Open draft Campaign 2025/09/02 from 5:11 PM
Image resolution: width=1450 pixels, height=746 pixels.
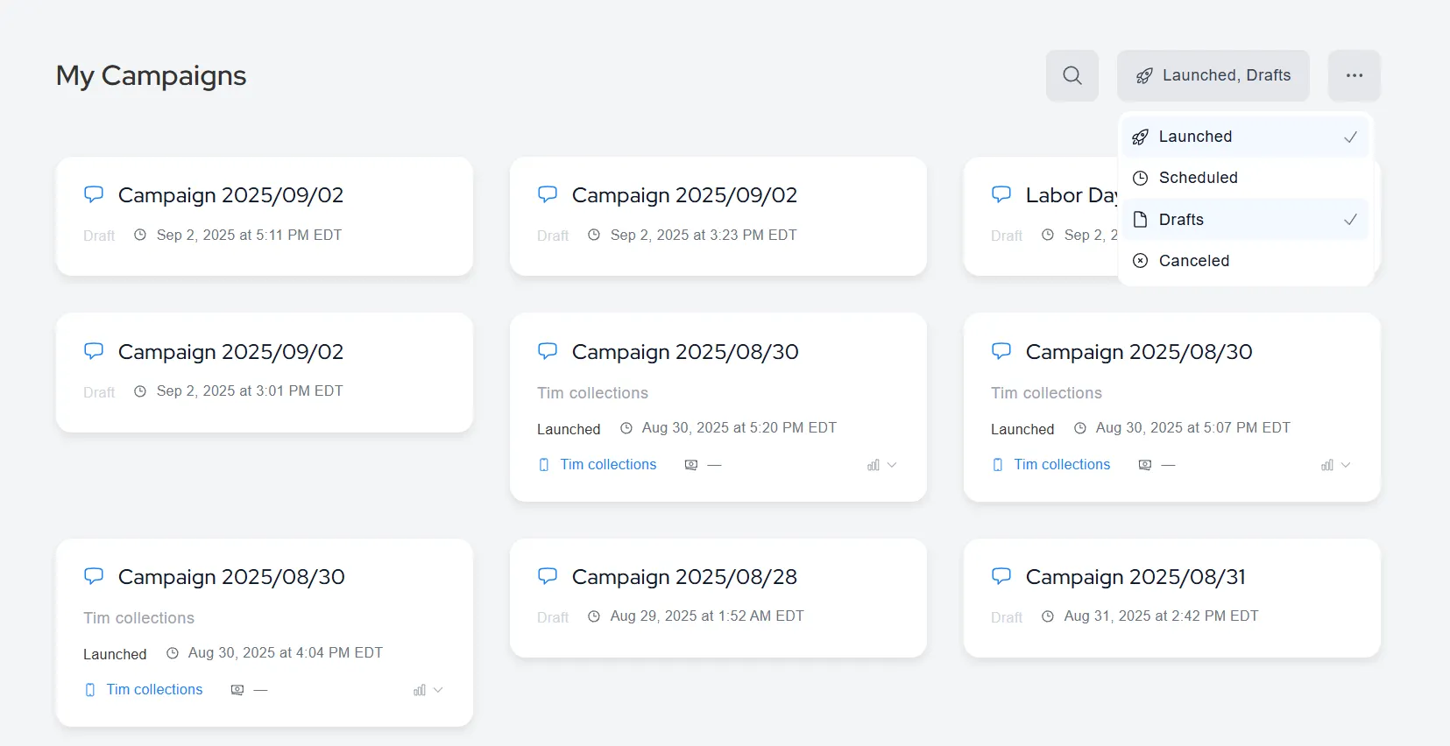[230, 195]
